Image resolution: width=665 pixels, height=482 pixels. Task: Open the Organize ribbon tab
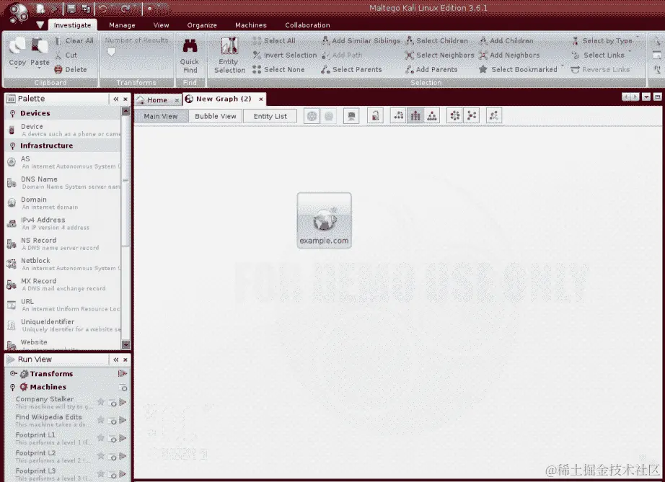click(x=202, y=25)
